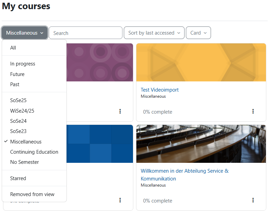Click three-dot menu on blue course card
The image size is (269, 212).
click(120, 200)
